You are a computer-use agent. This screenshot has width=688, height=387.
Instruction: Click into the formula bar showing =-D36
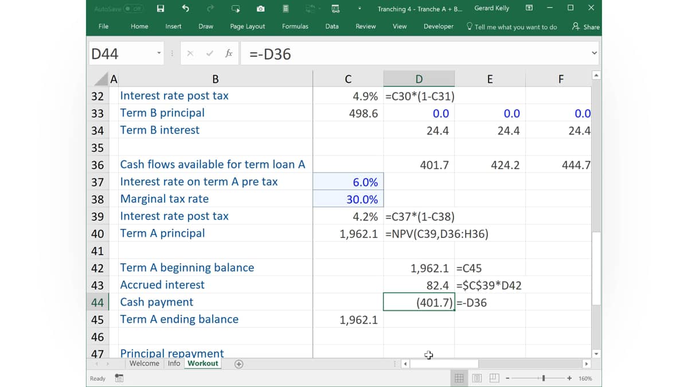coord(414,54)
